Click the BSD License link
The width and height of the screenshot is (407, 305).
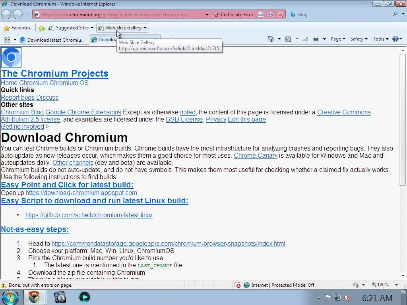coord(184,119)
